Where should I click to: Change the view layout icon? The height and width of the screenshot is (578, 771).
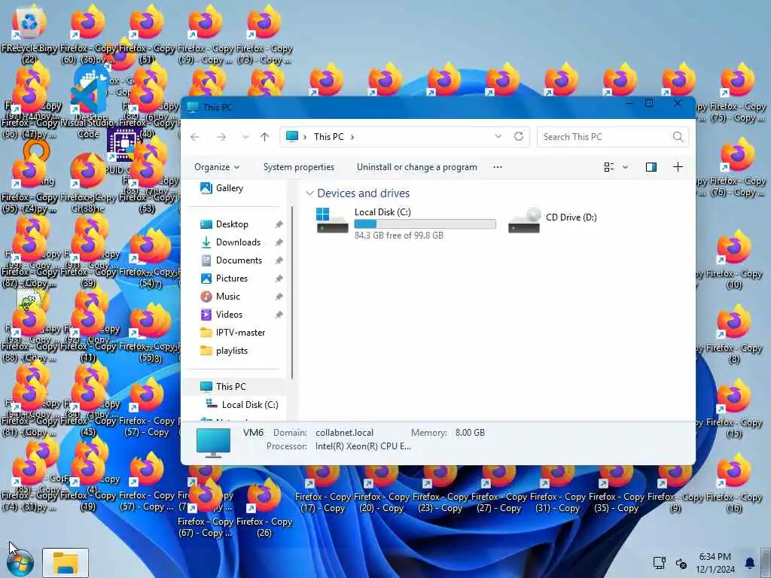pyautogui.click(x=608, y=167)
